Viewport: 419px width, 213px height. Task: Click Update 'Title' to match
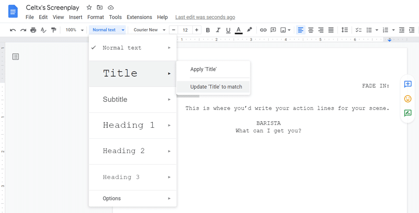(213, 87)
